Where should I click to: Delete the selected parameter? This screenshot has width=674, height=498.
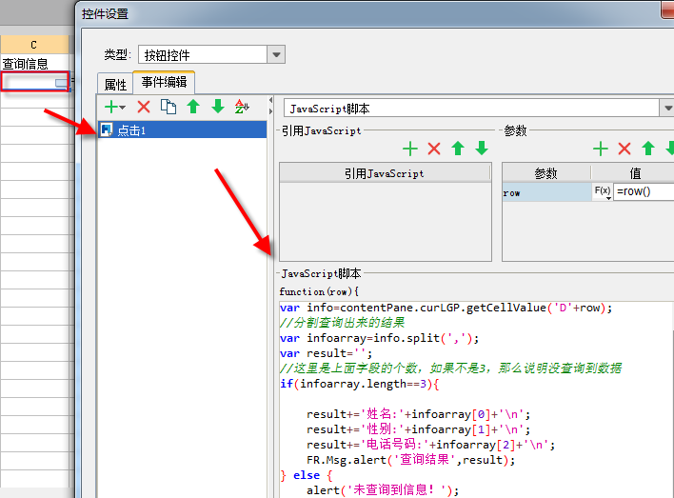[624, 149]
